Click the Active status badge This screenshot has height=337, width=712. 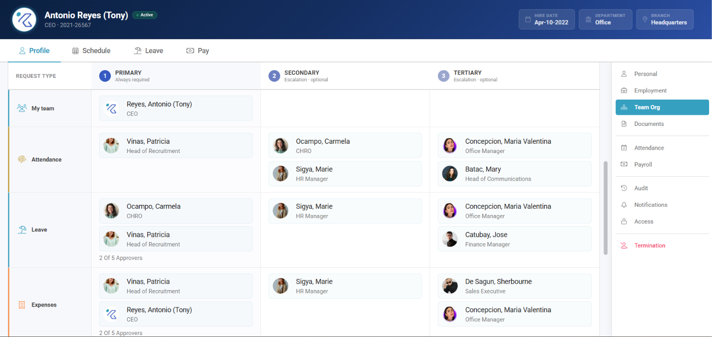click(x=145, y=15)
